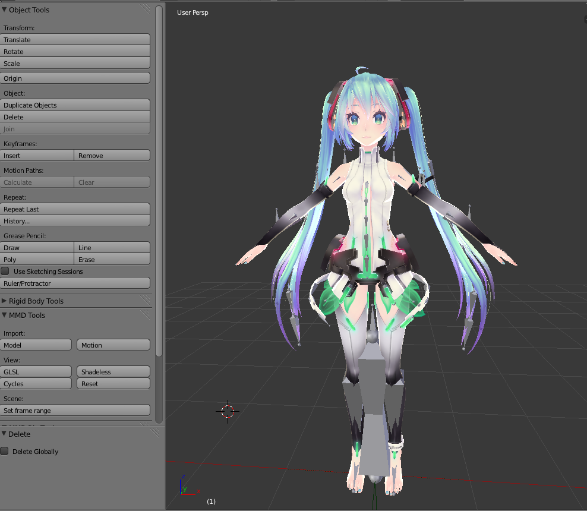
Task: Click the Scale tool
Action: (75, 64)
